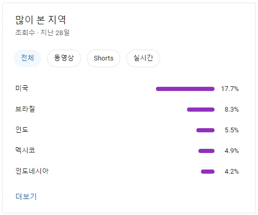This screenshot has height=215, width=258.
Task: Open the 더보기 link
Action: point(26,196)
